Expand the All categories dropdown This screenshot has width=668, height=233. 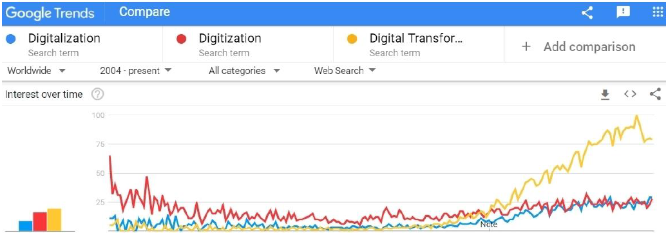244,71
